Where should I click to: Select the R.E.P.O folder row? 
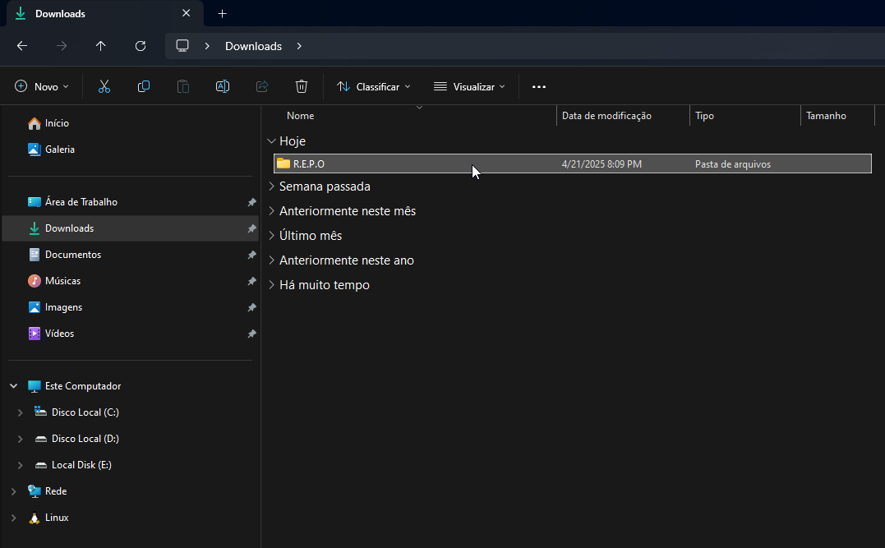(x=411, y=163)
